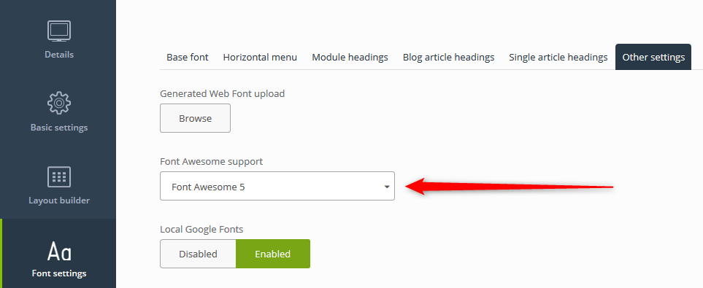
Task: Open the Horizontal menu tab
Action: pos(260,58)
